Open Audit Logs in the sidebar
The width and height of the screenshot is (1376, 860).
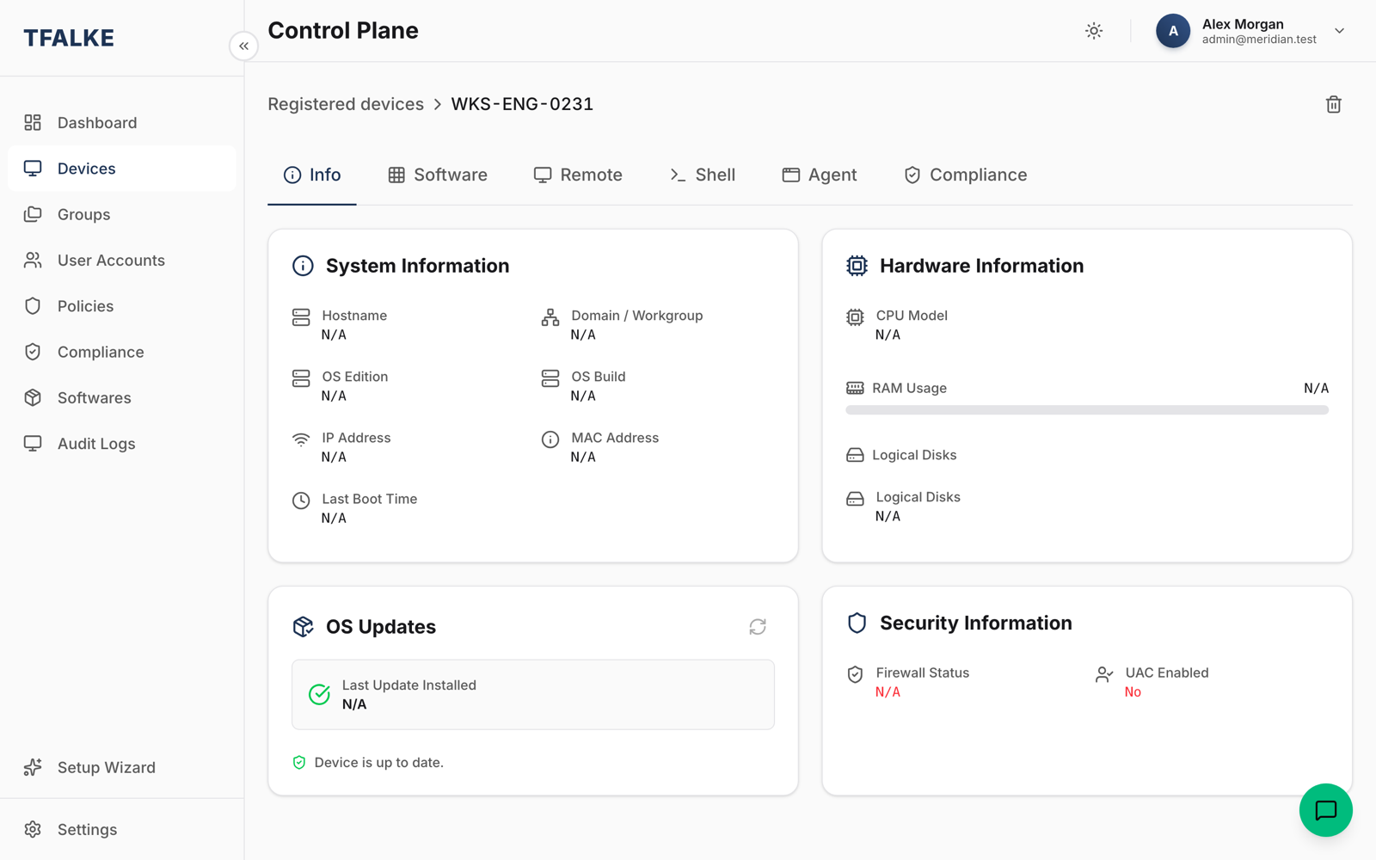(122, 444)
